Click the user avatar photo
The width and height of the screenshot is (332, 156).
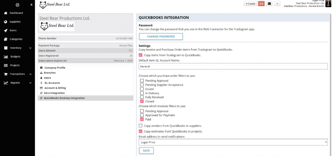[328, 4]
